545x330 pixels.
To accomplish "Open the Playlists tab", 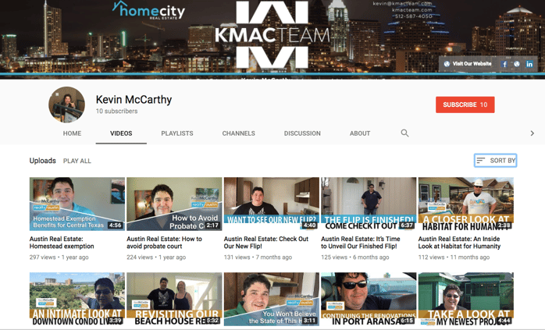I will [177, 133].
